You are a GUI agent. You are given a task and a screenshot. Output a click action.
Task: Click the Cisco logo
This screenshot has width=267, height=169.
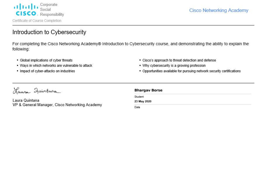point(26,10)
